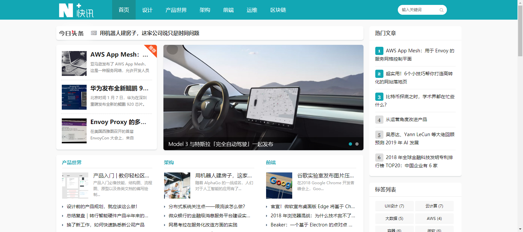The height and width of the screenshot is (232, 523).
Task: Open 分布式系统关注点——限流该怎么做 link
Action: coord(207,206)
